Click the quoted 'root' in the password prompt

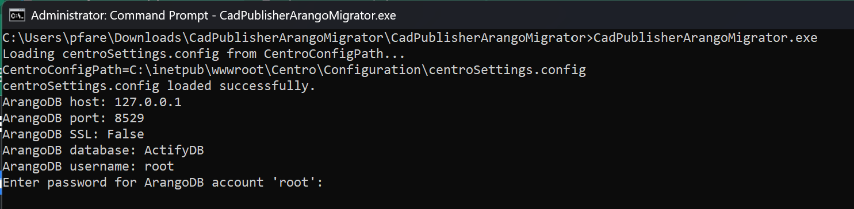[x=293, y=183]
